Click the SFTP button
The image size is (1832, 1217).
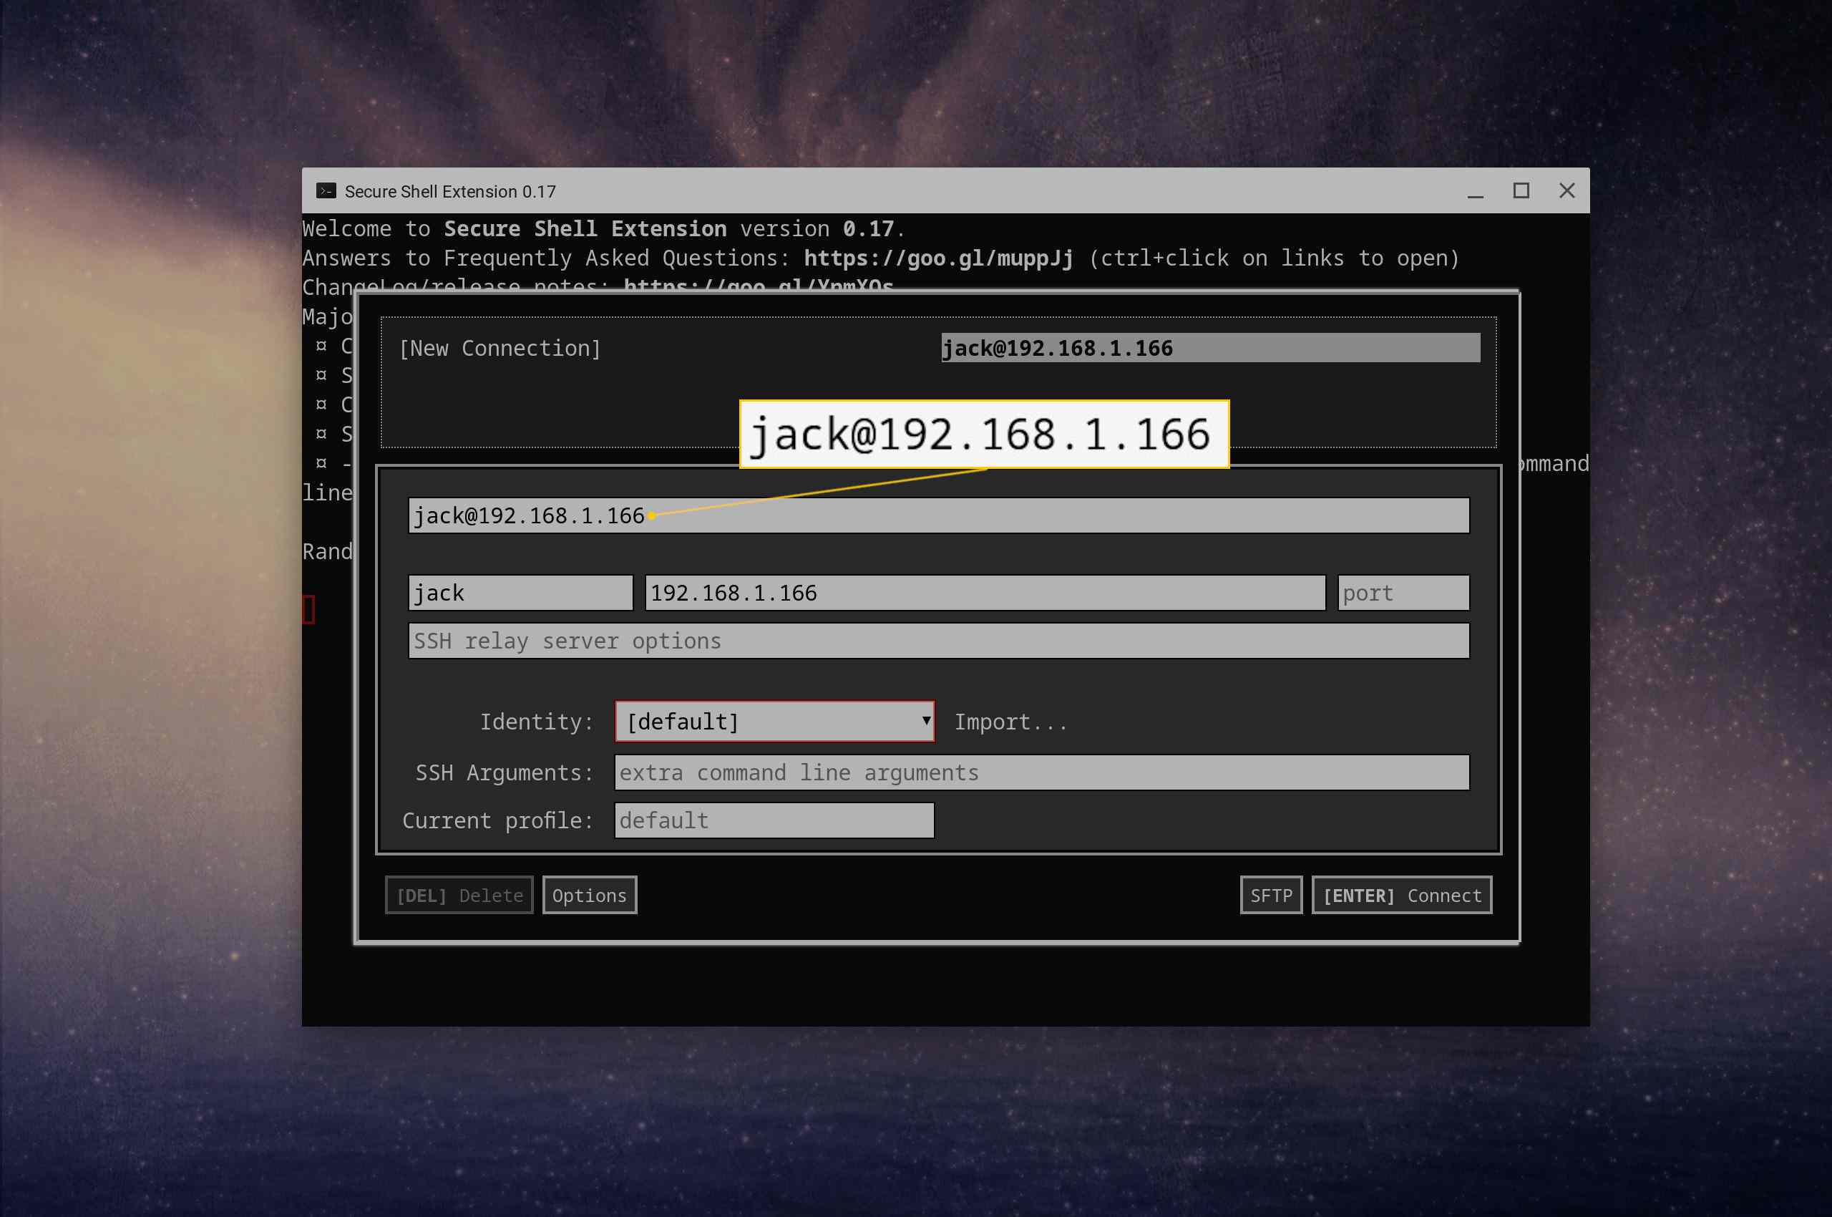click(1271, 896)
